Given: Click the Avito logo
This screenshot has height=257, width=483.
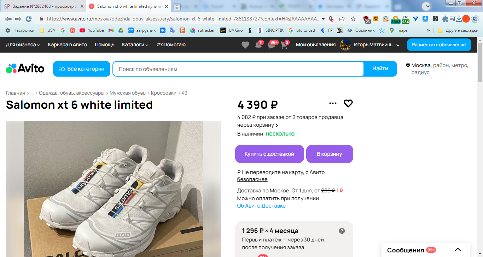Looking at the screenshot, I should click(25, 68).
